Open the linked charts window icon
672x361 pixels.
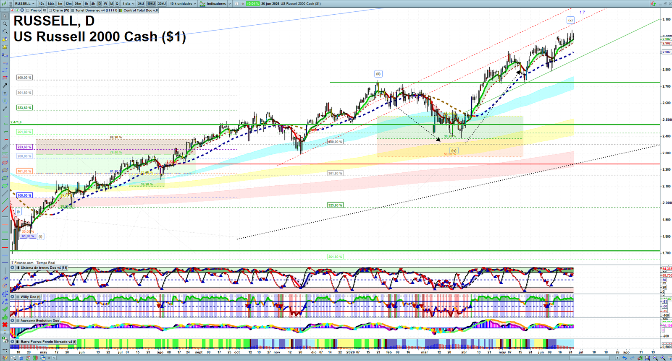pyautogui.click(x=43, y=358)
